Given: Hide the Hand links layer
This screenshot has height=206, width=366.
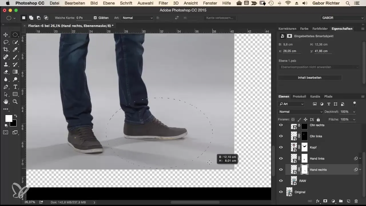Looking at the screenshot, I should pyautogui.click(x=281, y=159).
